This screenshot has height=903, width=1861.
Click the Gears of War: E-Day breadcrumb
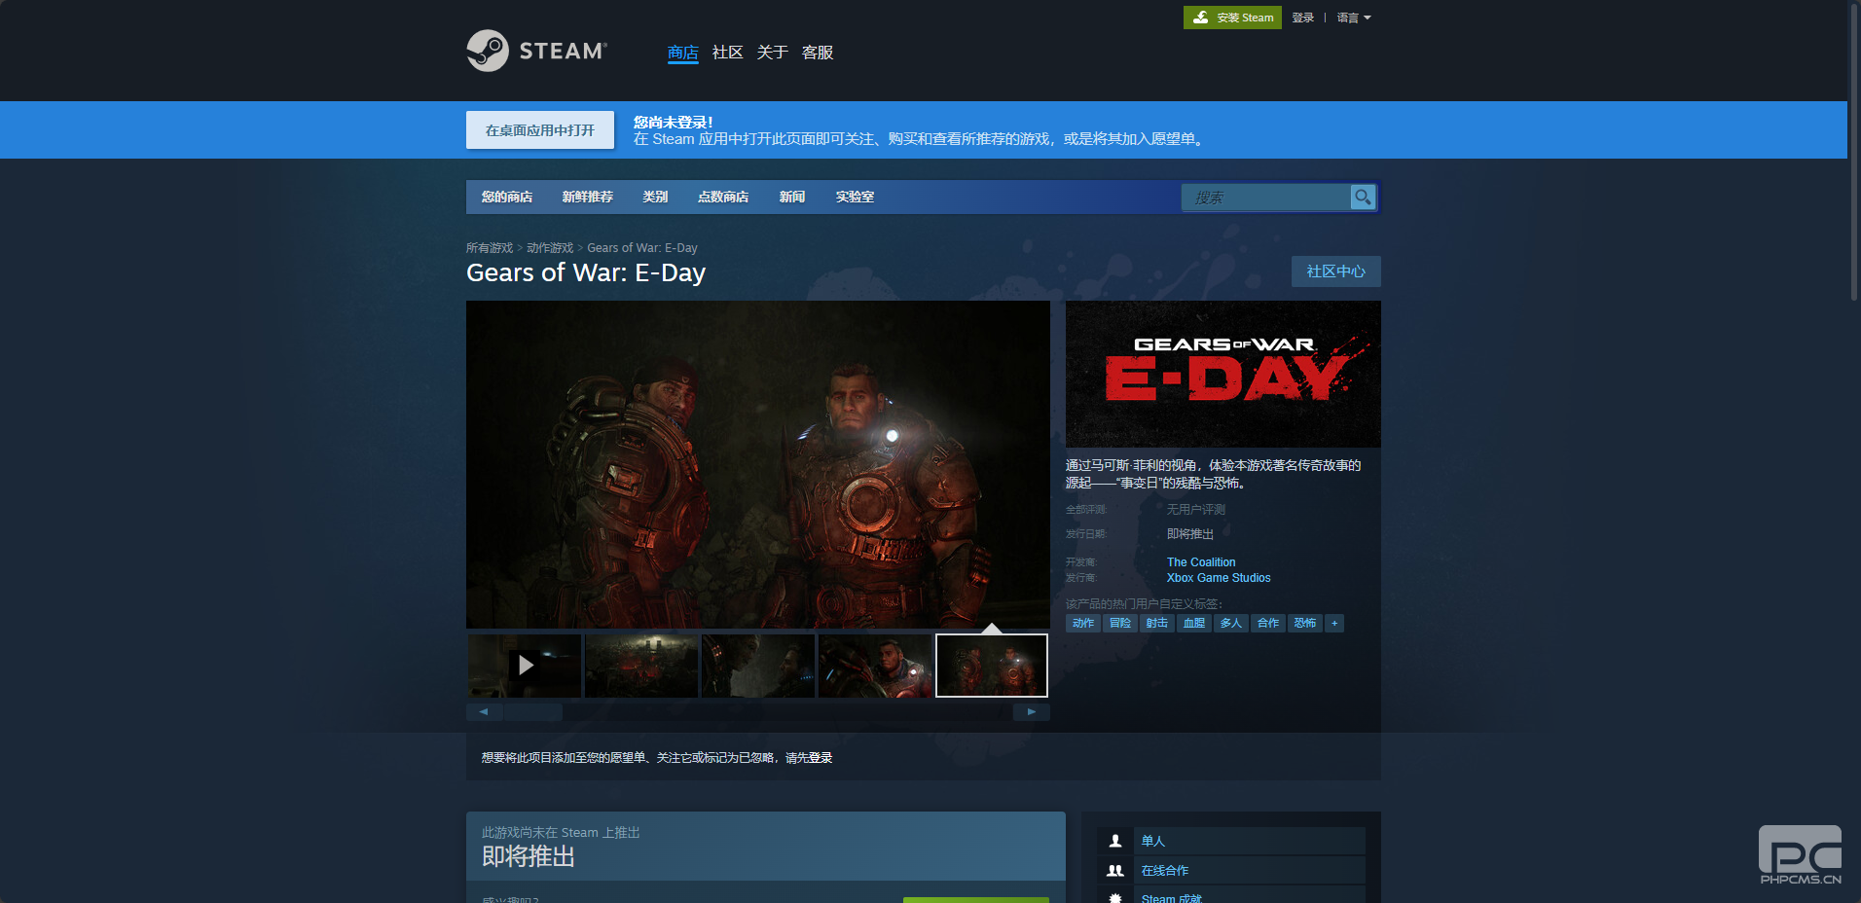point(642,248)
